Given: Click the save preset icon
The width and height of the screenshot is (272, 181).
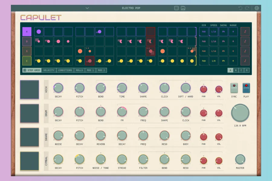Looking at the screenshot, I should click(183, 8).
